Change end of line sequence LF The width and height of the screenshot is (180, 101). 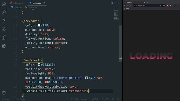(102, 99)
